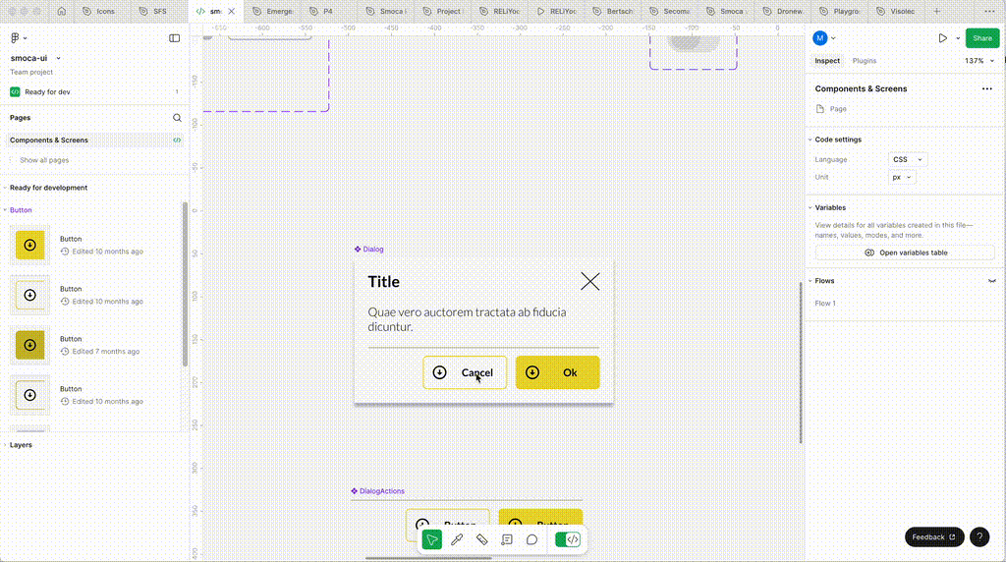Toggle the left sidebar panel icon

click(175, 38)
